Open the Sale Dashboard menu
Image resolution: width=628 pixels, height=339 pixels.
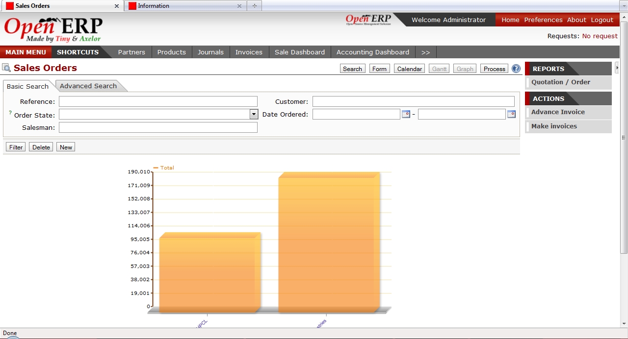(299, 52)
